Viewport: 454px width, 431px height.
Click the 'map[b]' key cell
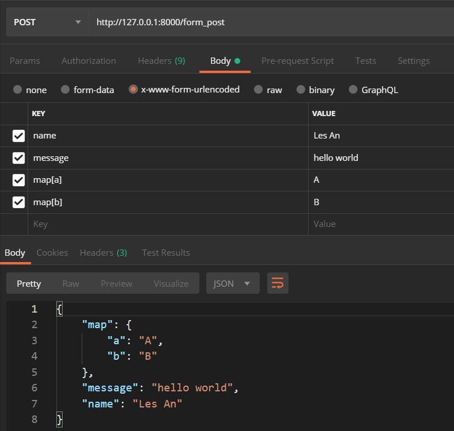(168, 202)
